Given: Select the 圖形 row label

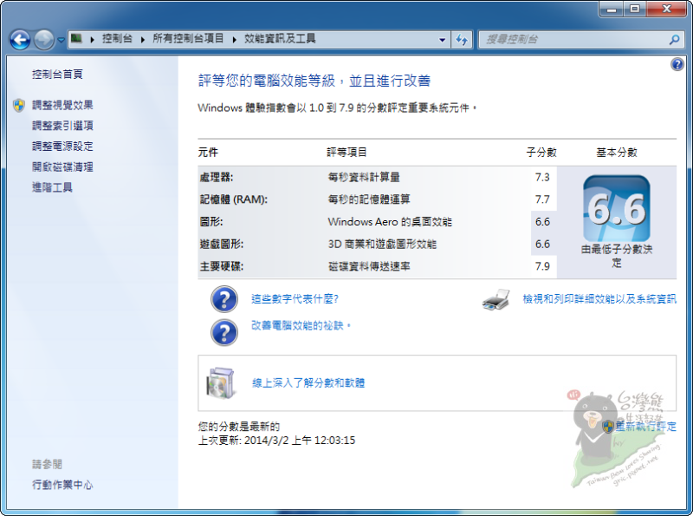Looking at the screenshot, I should [x=211, y=222].
